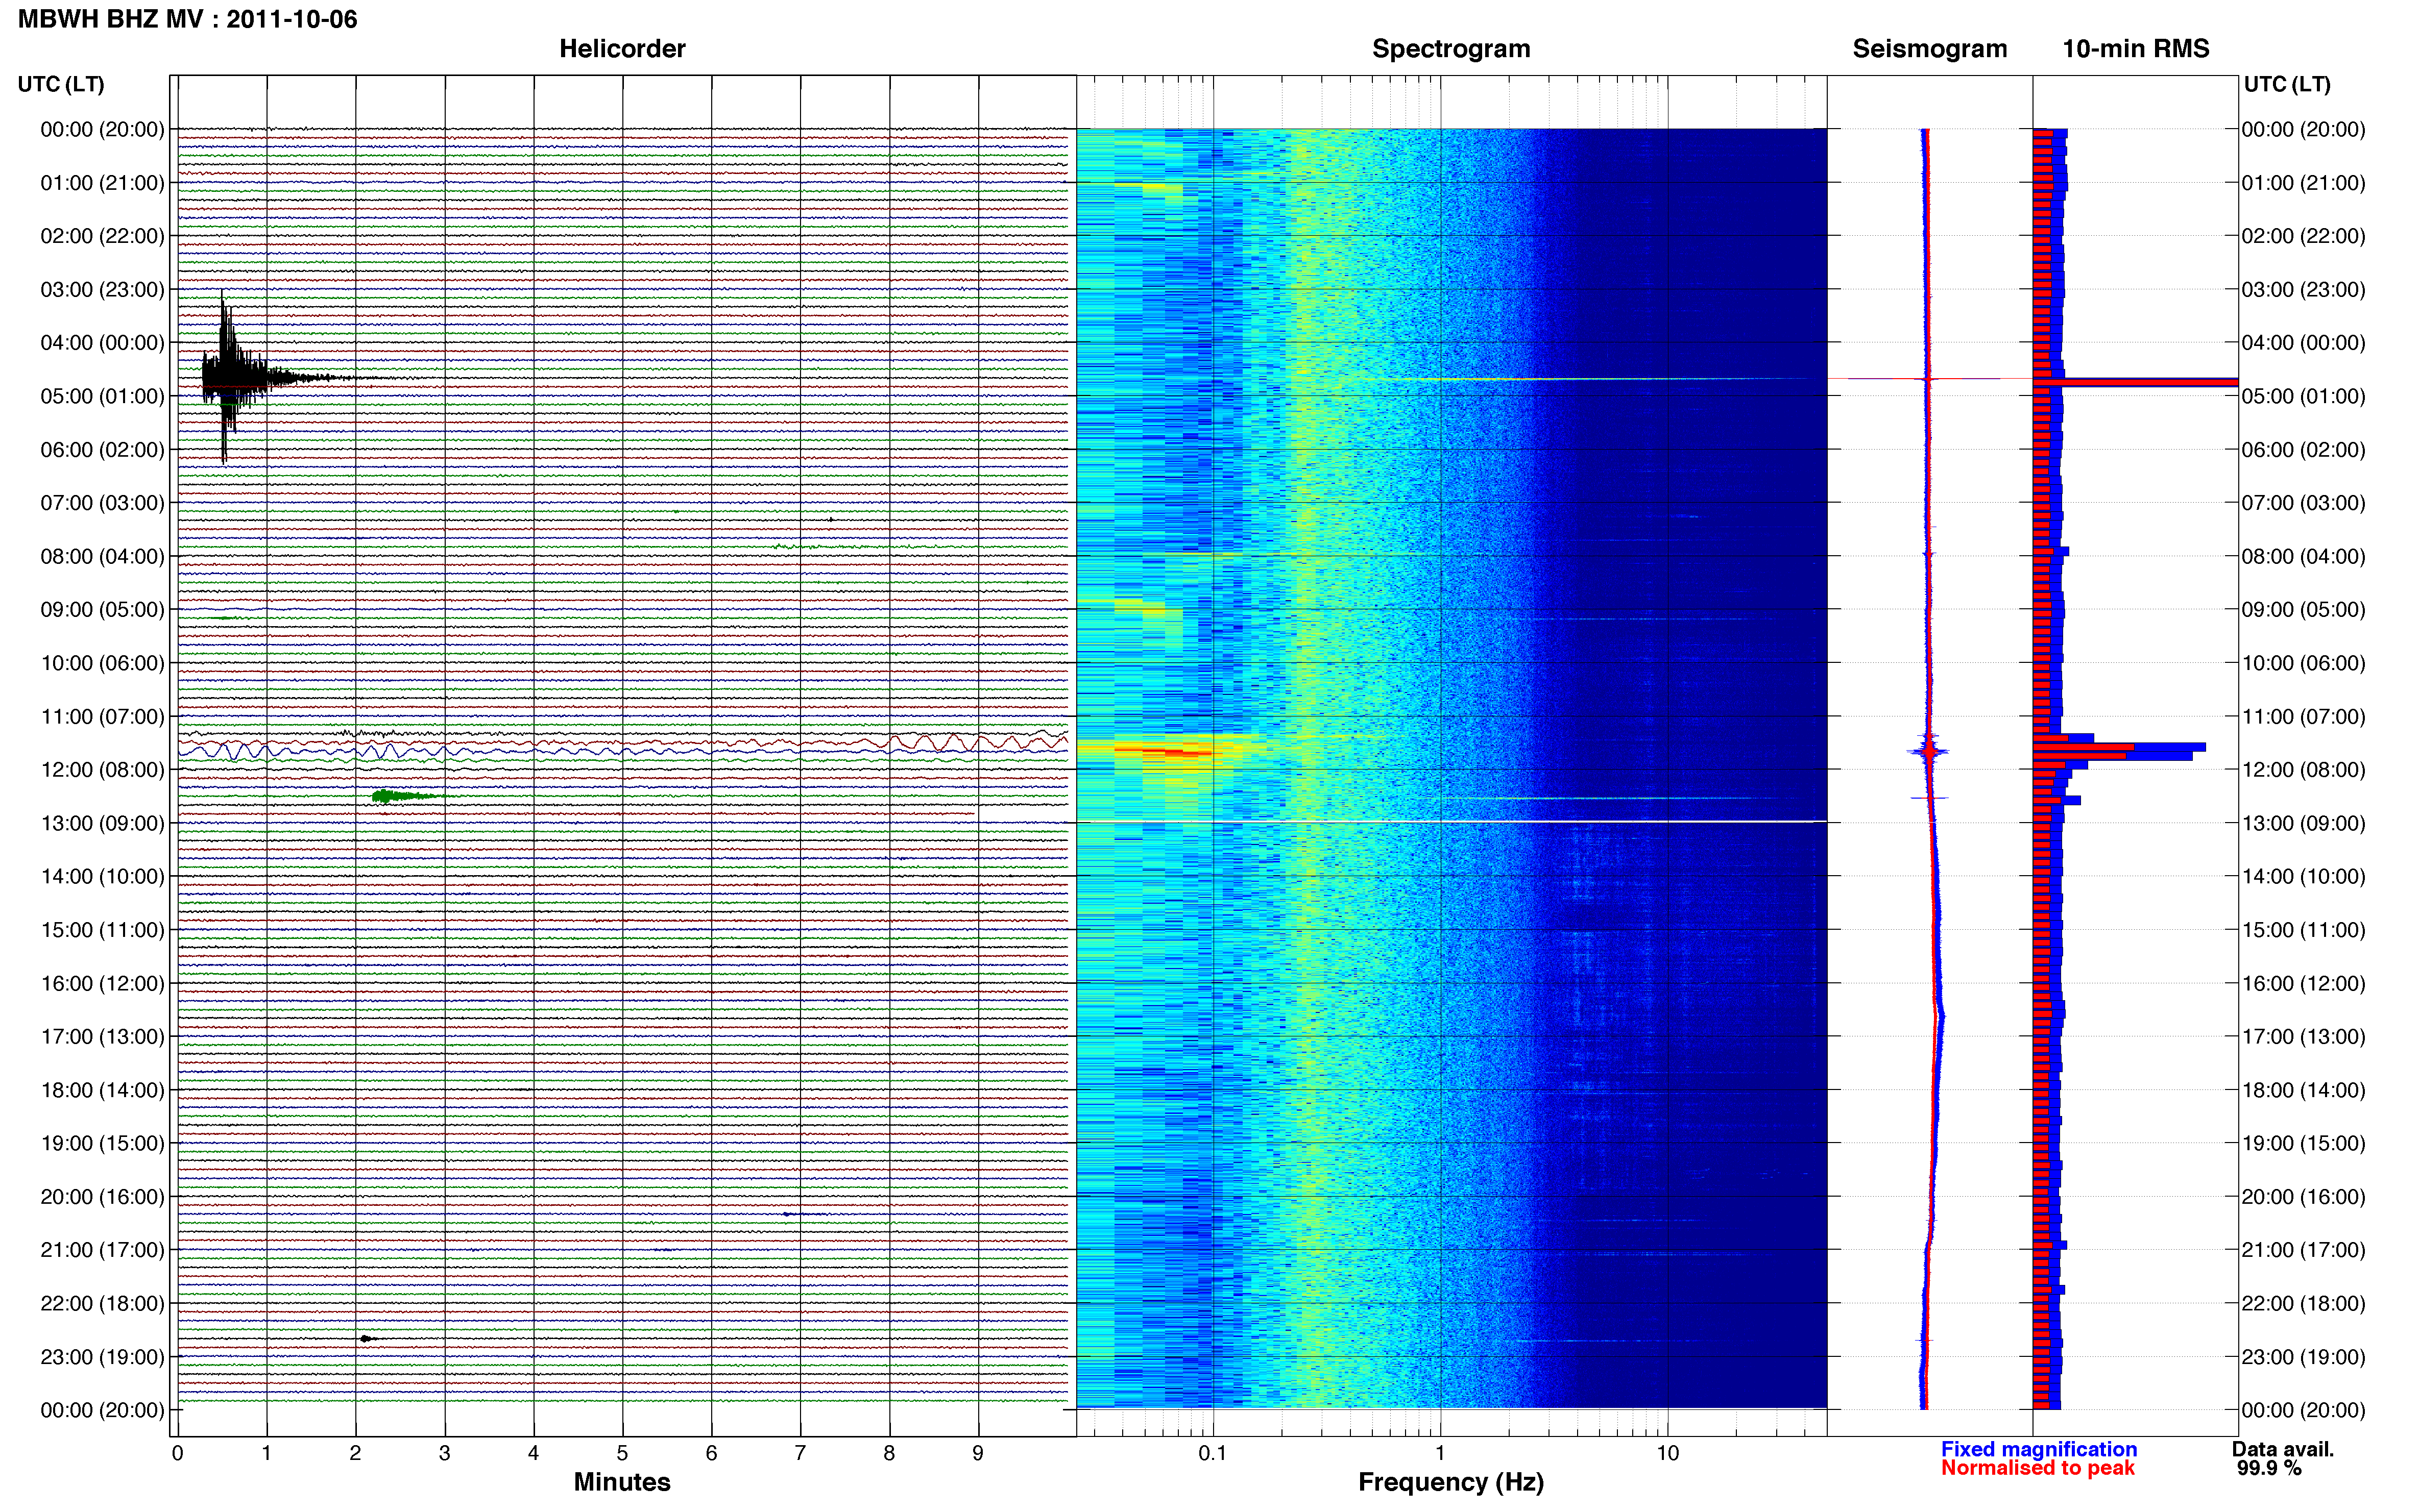The image size is (2420, 1512).
Task: Click the plot title MBWH BHZ MV : 2011-10-06
Action: [187, 19]
